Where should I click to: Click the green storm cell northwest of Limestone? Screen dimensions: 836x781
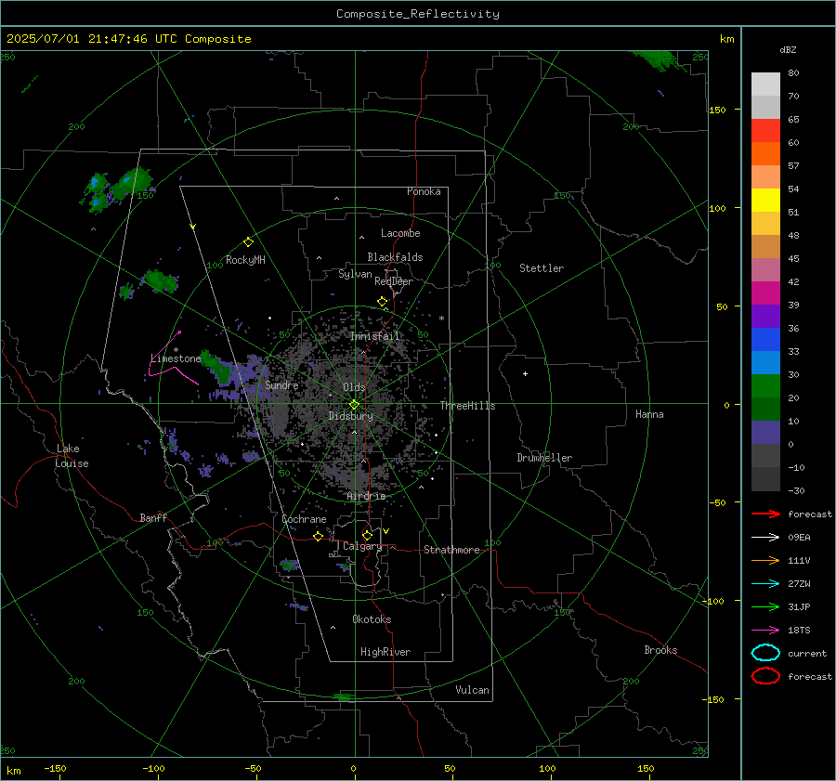(x=160, y=281)
